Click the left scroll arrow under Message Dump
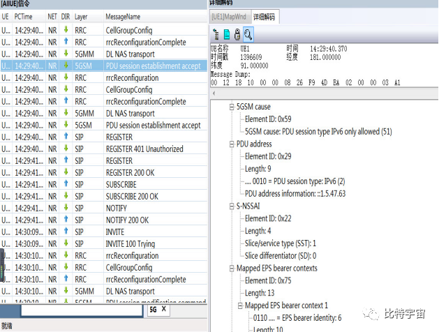The height and width of the screenshot is (332, 439). 214,93
